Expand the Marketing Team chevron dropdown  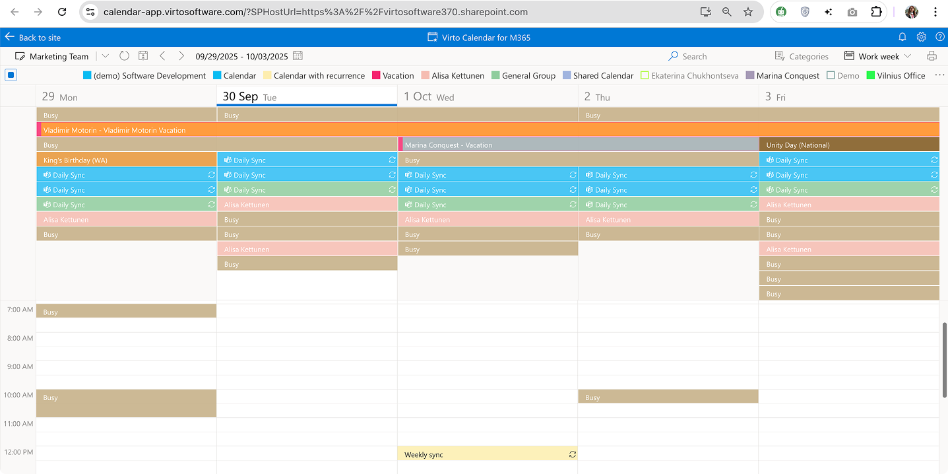pos(106,56)
